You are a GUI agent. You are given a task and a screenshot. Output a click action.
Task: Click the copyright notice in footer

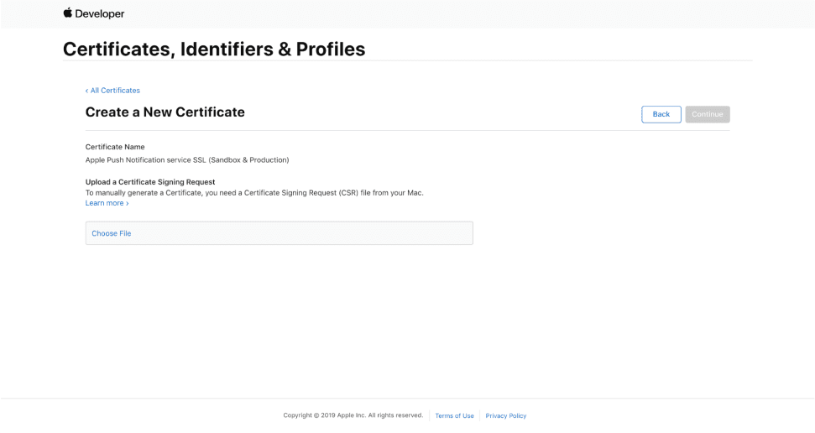[353, 415]
